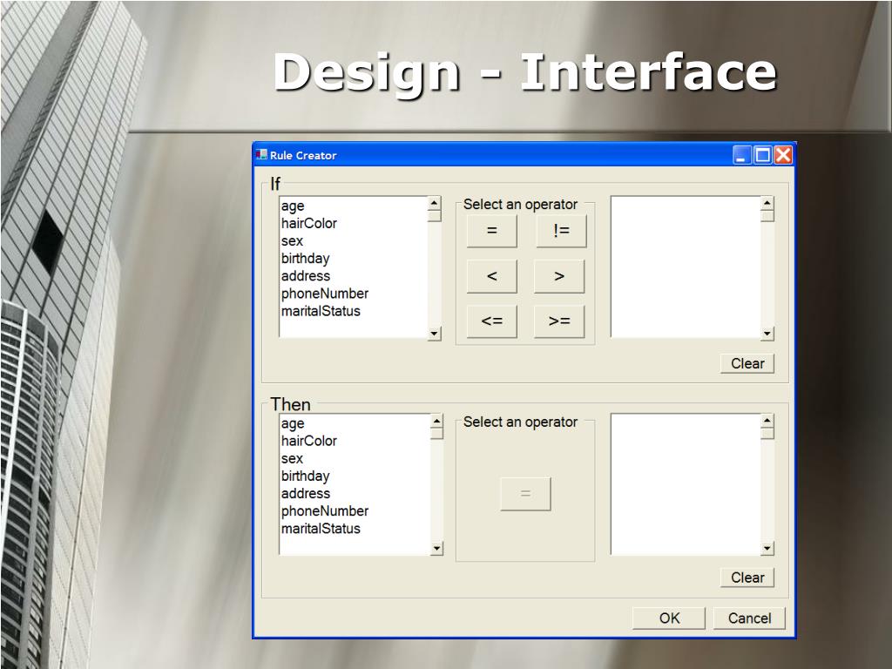Select birthday in the Then attribute list
The height and width of the screenshot is (669, 892).
pyautogui.click(x=306, y=476)
